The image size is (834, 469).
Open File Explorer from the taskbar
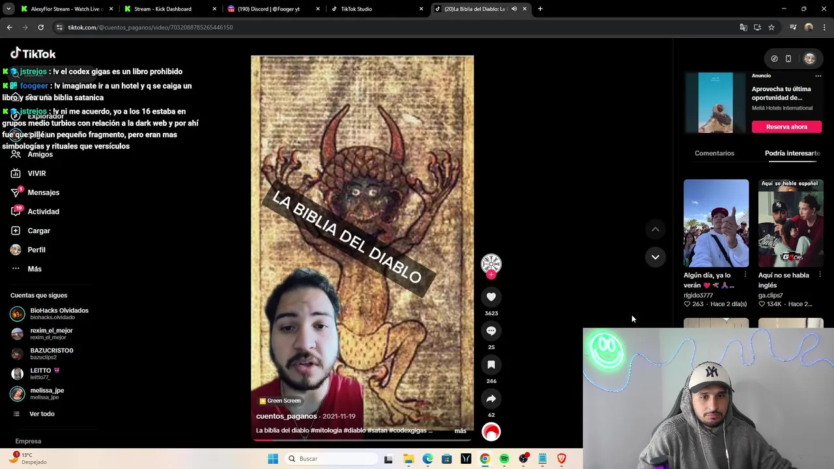pos(409,459)
